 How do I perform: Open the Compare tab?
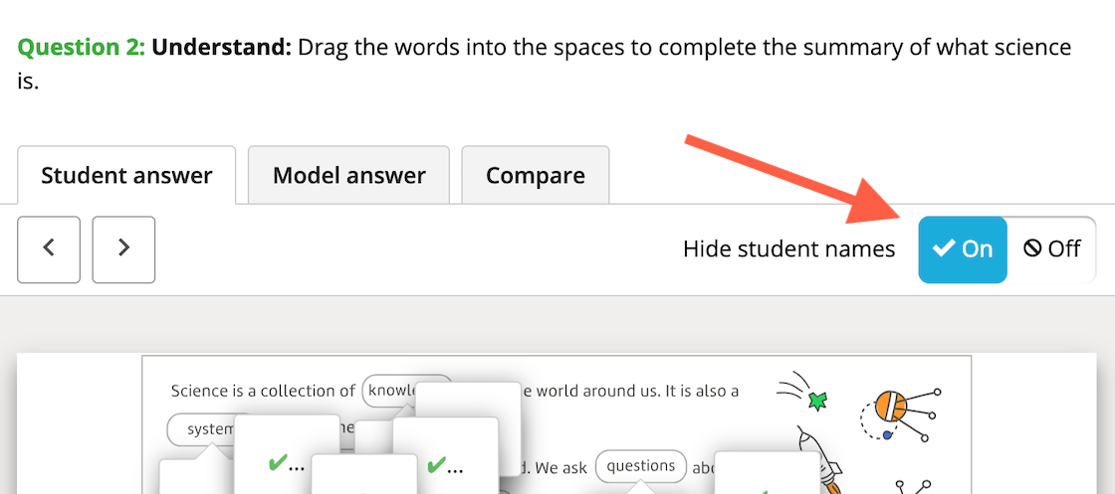coord(536,175)
